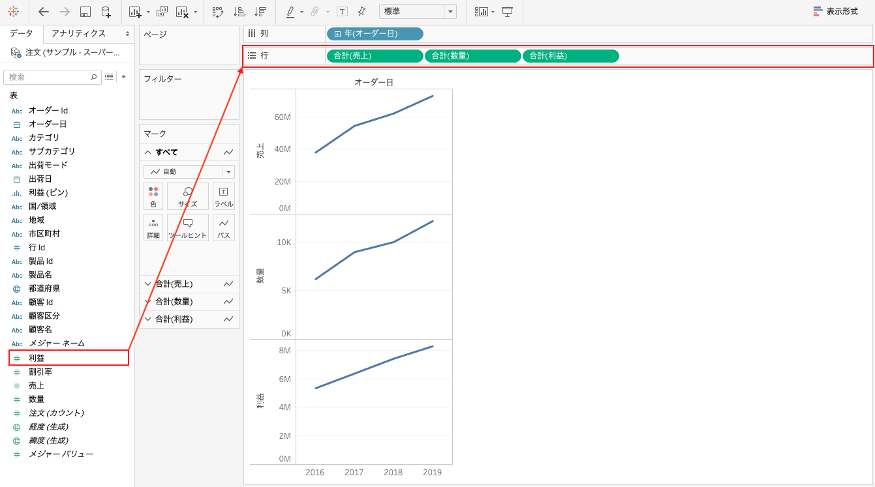The height and width of the screenshot is (487, 875).
Task: Duplicate the current sheet
Action: point(162,12)
